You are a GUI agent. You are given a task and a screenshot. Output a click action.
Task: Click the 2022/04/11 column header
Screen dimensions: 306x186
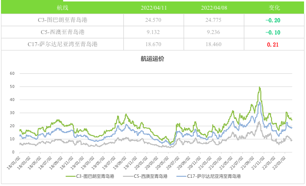[154, 8]
